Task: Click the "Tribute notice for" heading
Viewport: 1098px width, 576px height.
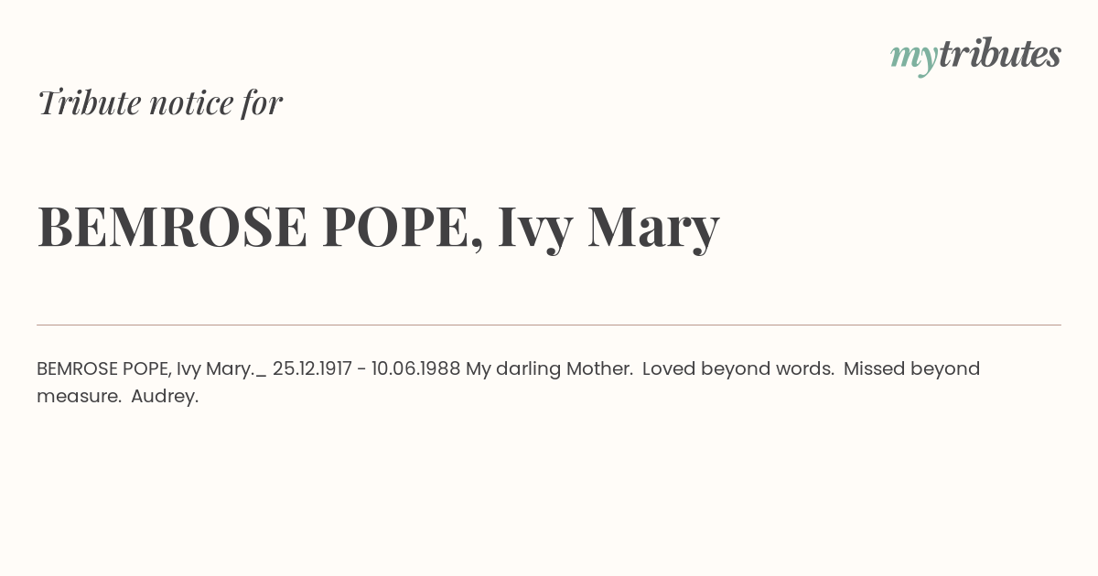Action: pyautogui.click(x=160, y=102)
